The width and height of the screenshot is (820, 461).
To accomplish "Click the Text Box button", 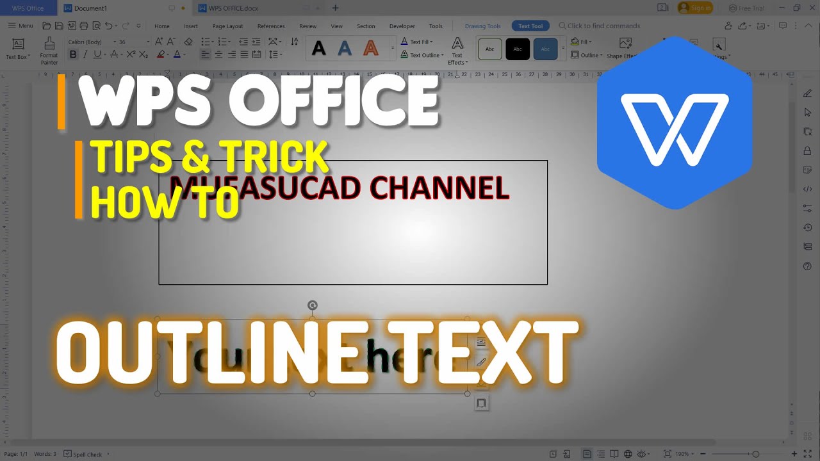I will point(18,49).
